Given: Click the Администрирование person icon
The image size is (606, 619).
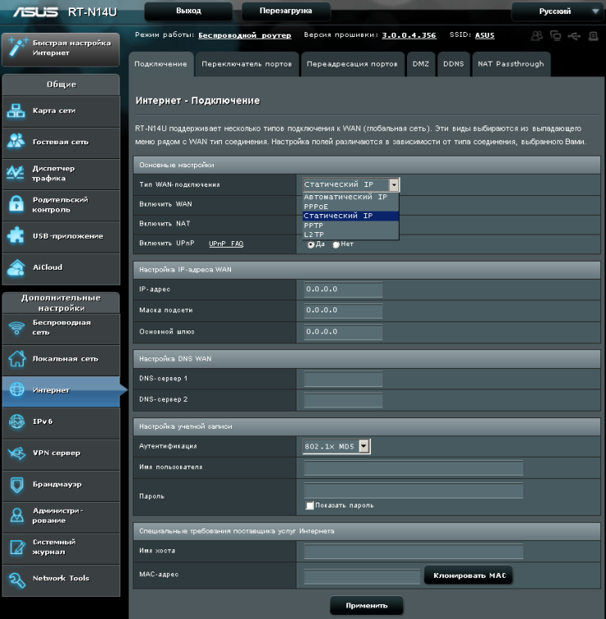Looking at the screenshot, I should coord(16,515).
